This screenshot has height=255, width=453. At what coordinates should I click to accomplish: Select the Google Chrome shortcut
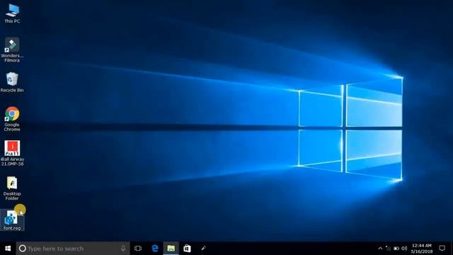coord(12,119)
